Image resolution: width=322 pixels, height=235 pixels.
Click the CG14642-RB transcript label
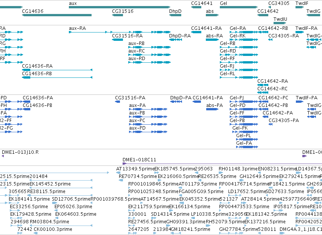pos(273,28)
